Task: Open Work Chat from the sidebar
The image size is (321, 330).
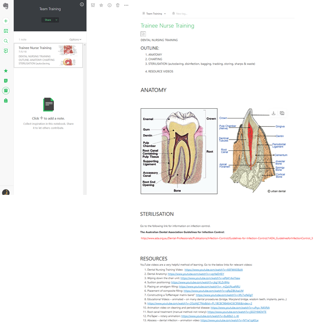Action: click(x=6, y=51)
